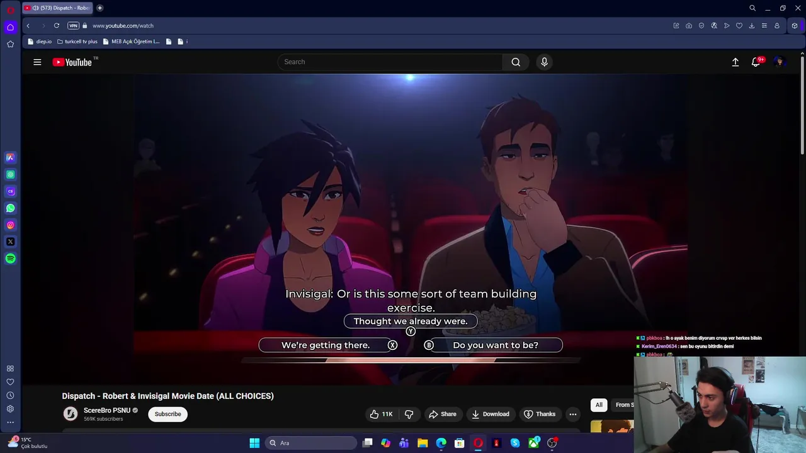
Task: Click the video player area
Action: pos(410,229)
